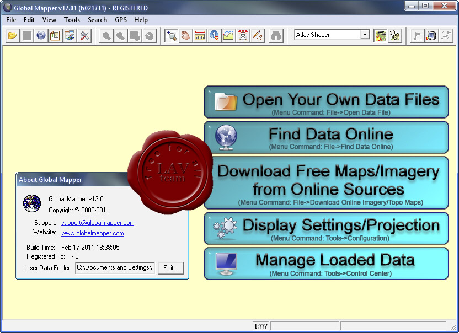Select the View Shed tower tool
Viewport: 459px width, 333px height.
click(x=243, y=36)
